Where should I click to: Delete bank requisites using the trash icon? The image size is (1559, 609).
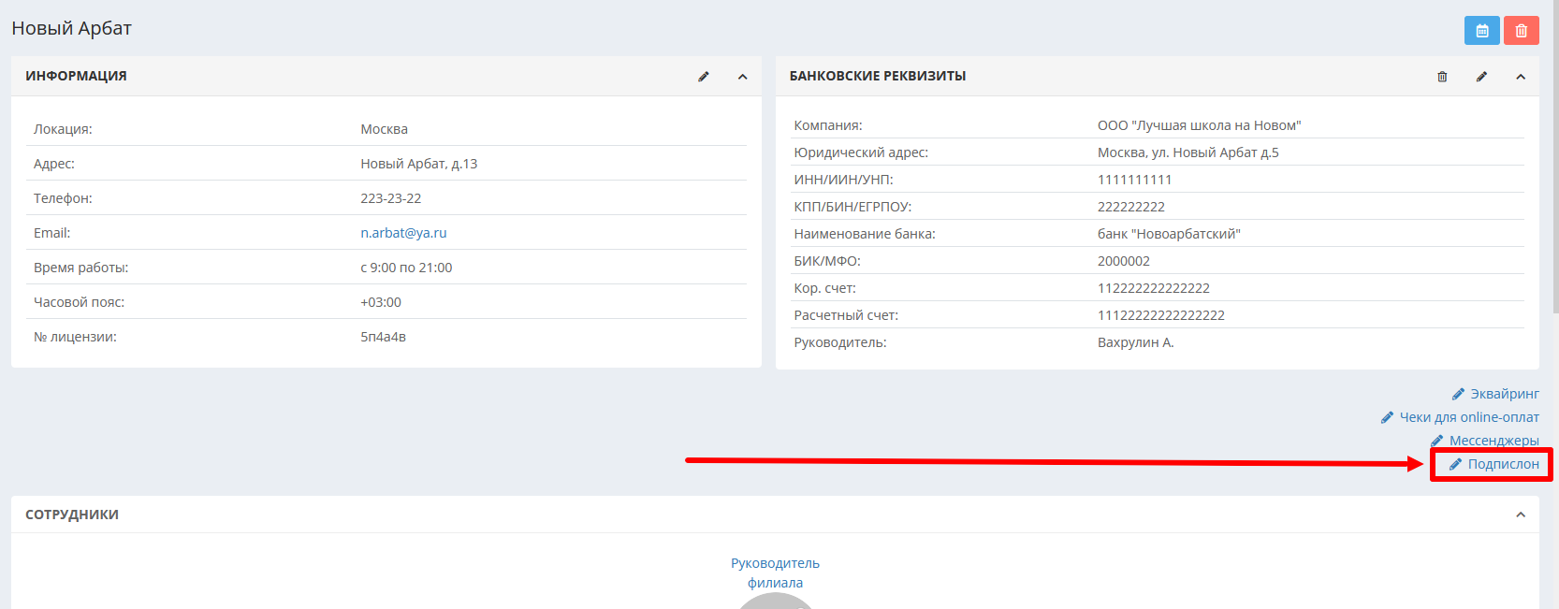coord(1442,77)
